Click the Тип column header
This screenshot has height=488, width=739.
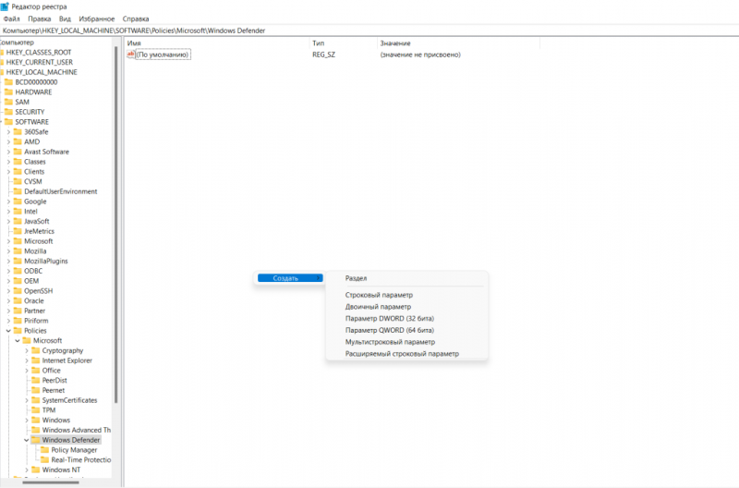318,43
